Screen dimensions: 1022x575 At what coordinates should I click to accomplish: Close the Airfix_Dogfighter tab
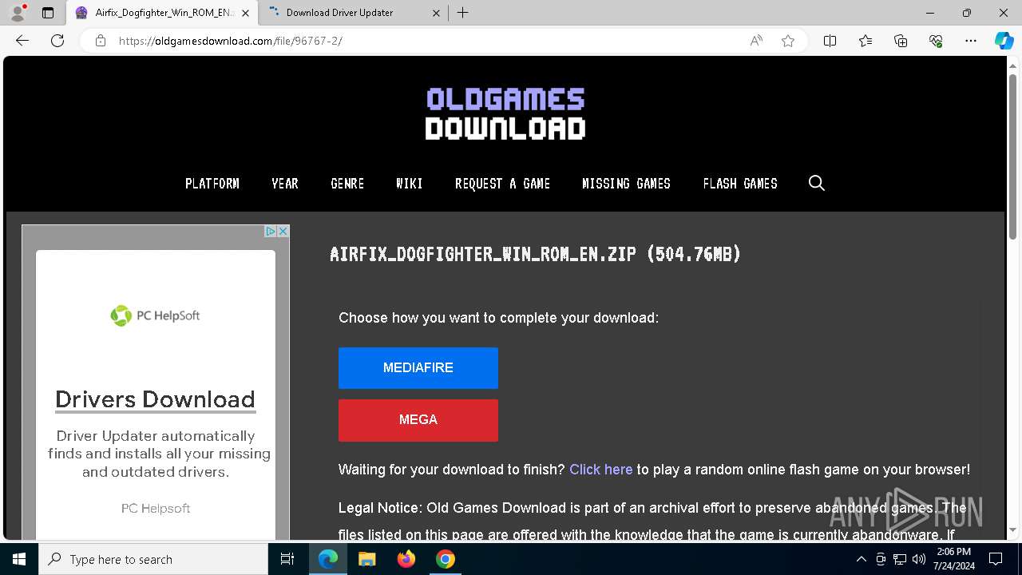coord(246,13)
